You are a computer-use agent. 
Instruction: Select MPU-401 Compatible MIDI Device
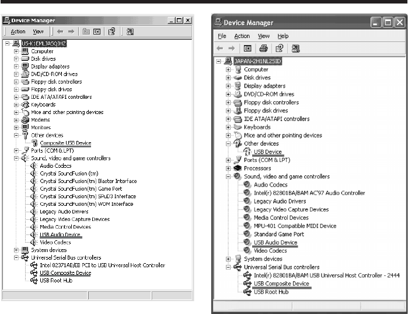click(x=295, y=226)
